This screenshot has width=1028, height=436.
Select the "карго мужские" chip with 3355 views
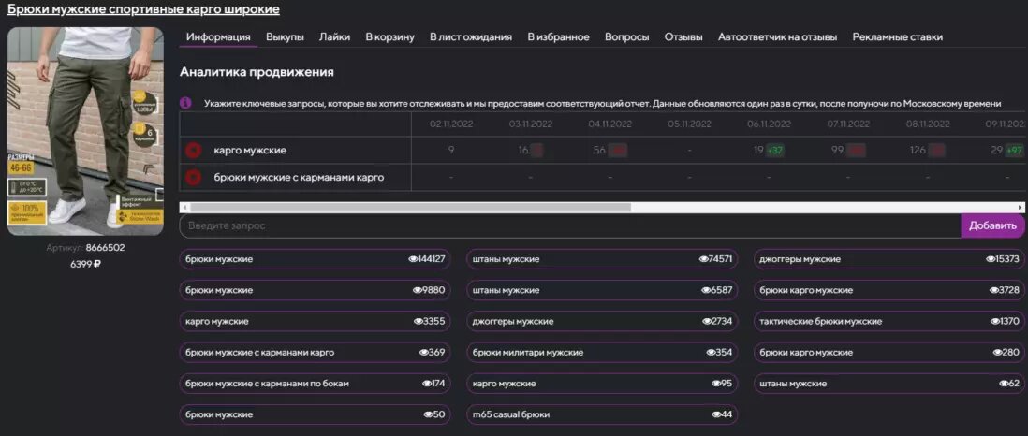(316, 321)
